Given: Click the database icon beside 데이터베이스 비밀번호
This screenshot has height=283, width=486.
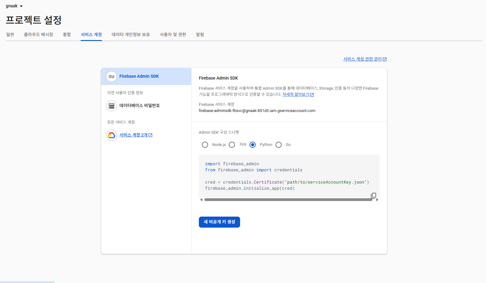Looking at the screenshot, I should tap(111, 106).
